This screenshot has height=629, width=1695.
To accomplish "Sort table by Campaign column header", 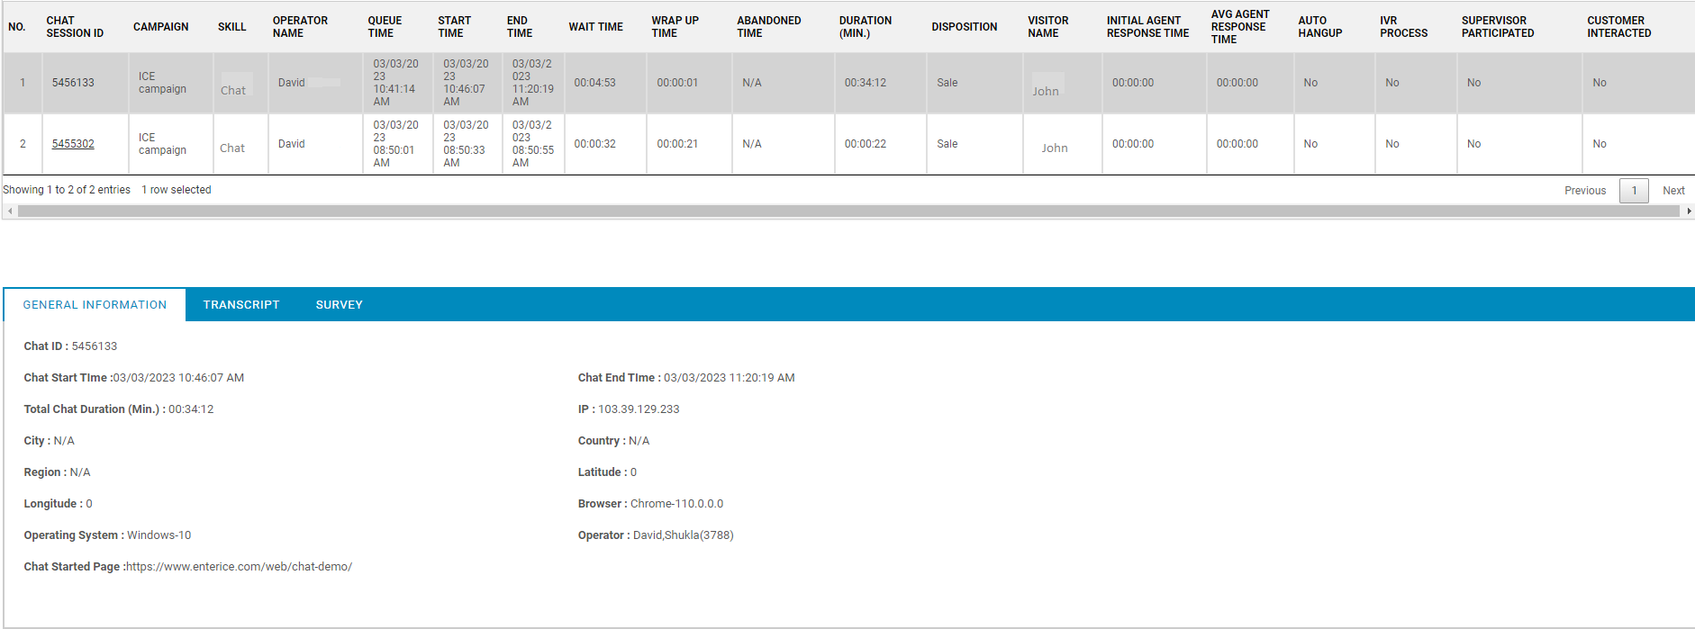I will click(160, 27).
